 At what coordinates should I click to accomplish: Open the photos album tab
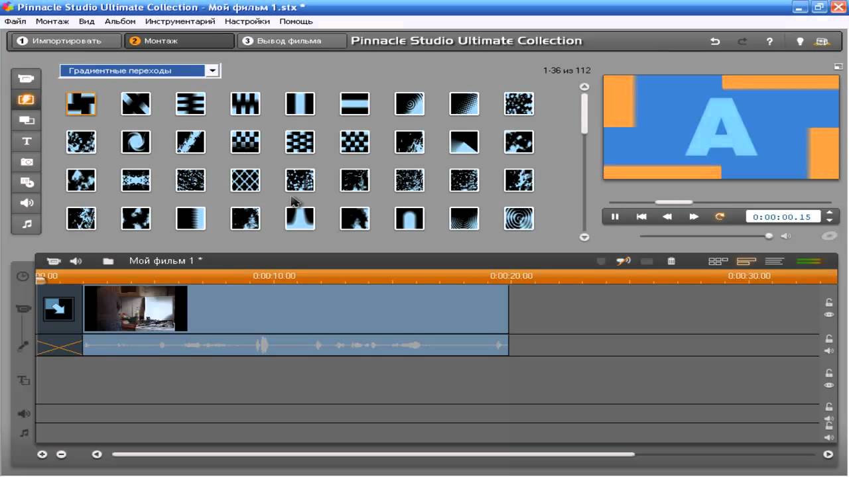pos(27,162)
